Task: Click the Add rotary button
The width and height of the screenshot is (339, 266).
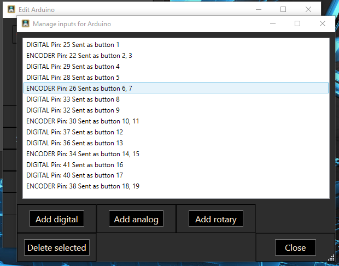Action: point(216,218)
